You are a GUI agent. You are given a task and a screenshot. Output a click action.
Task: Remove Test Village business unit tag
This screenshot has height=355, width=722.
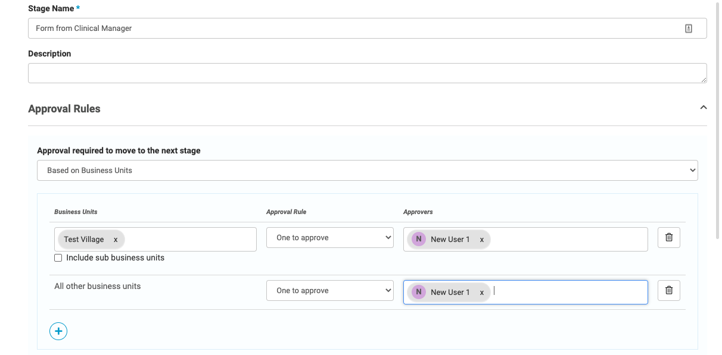pyautogui.click(x=116, y=240)
